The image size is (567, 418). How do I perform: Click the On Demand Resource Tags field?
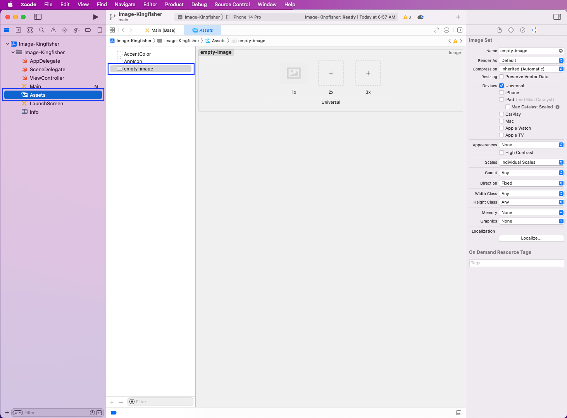coord(516,263)
